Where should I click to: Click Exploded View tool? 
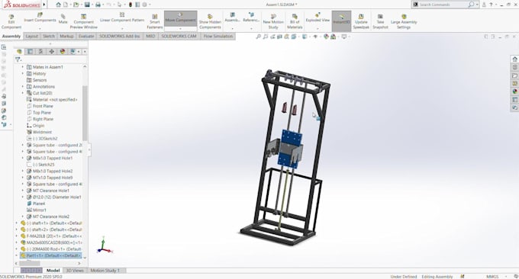click(x=318, y=18)
